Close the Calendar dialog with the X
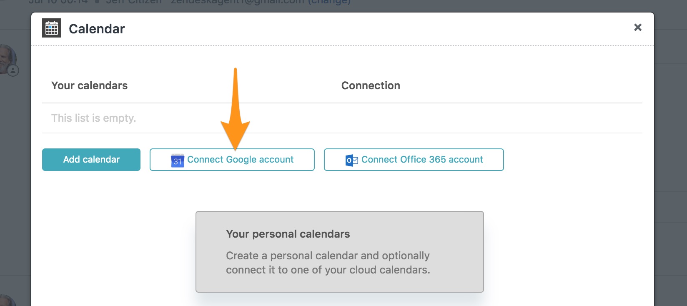 coord(637,28)
